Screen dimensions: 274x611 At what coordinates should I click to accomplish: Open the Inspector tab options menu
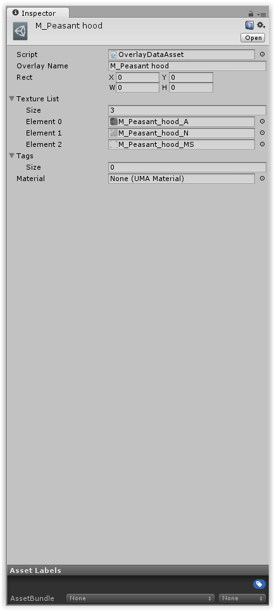(262, 14)
